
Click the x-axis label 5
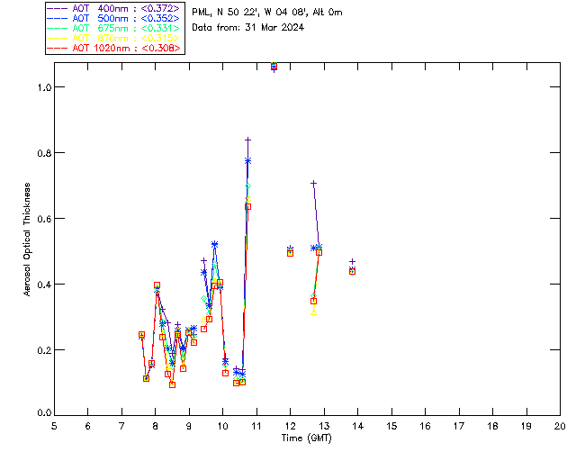click(54, 426)
